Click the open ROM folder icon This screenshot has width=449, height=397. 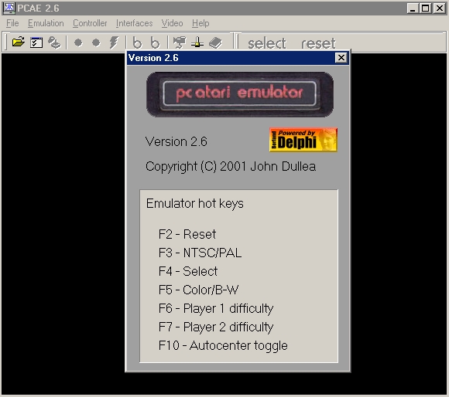coord(19,42)
